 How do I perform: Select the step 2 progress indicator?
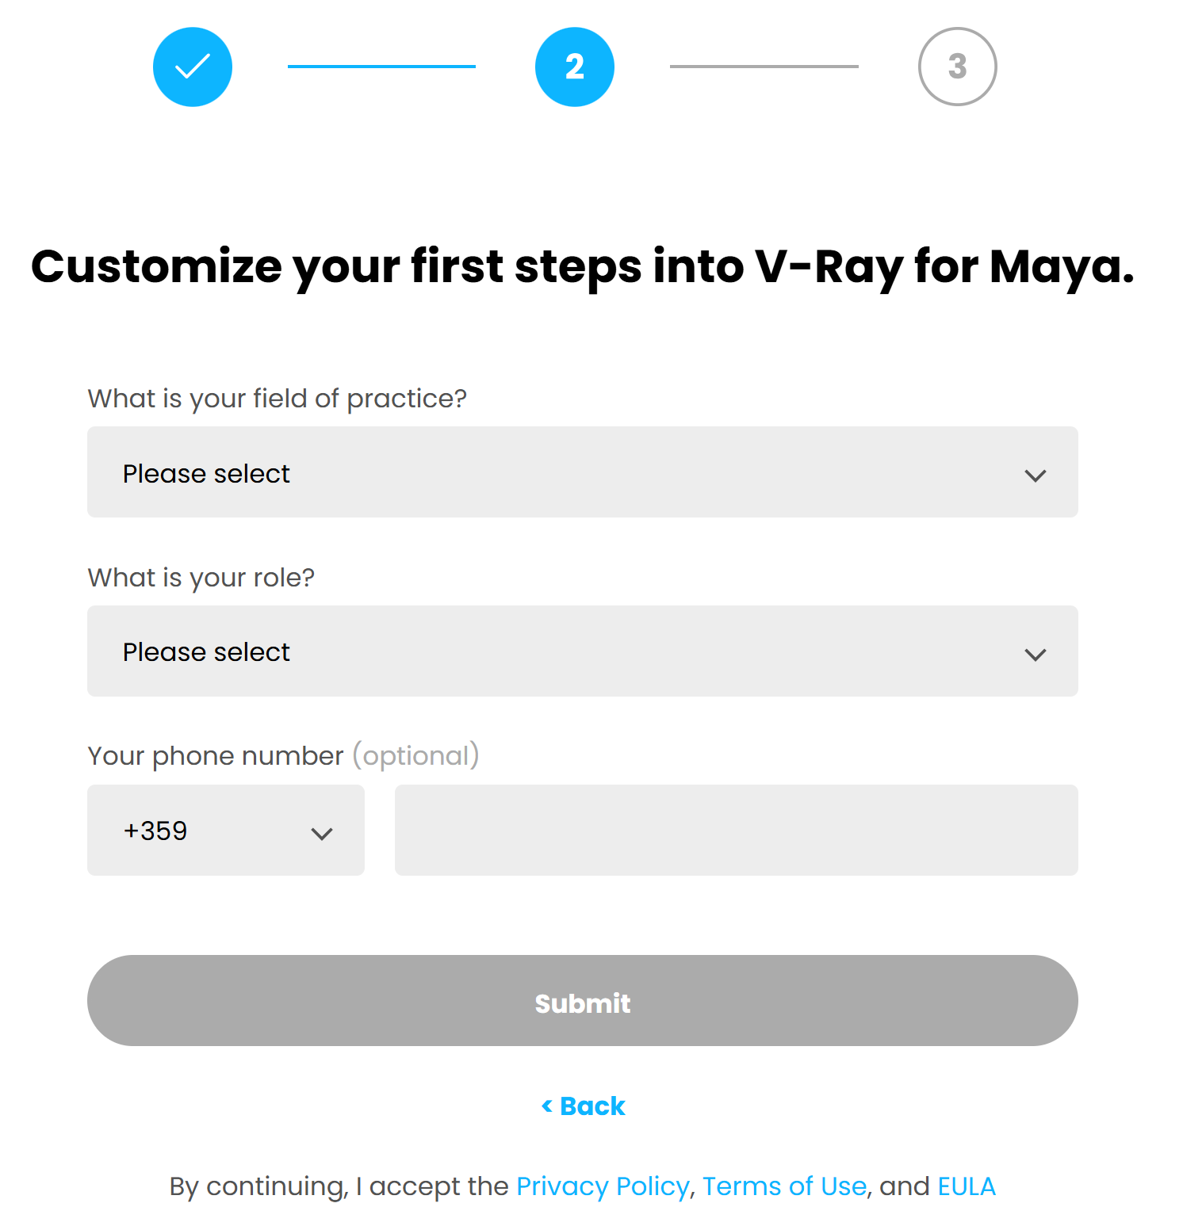[575, 67]
